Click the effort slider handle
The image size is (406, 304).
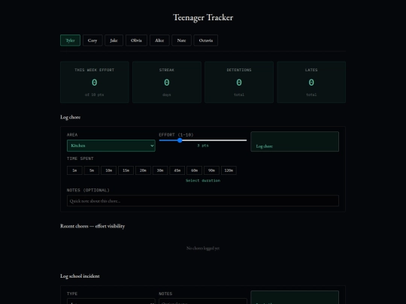pyautogui.click(x=180, y=140)
